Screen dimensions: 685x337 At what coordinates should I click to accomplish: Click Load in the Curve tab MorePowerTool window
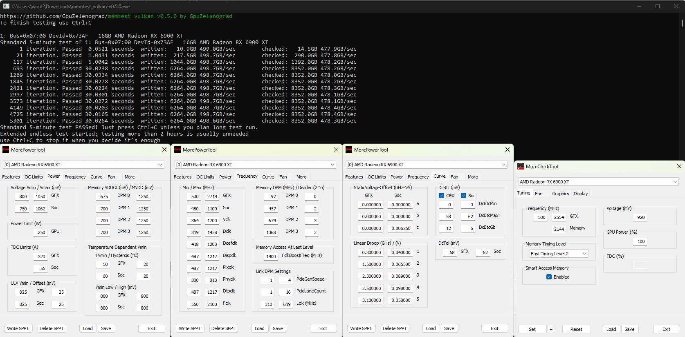click(x=431, y=328)
